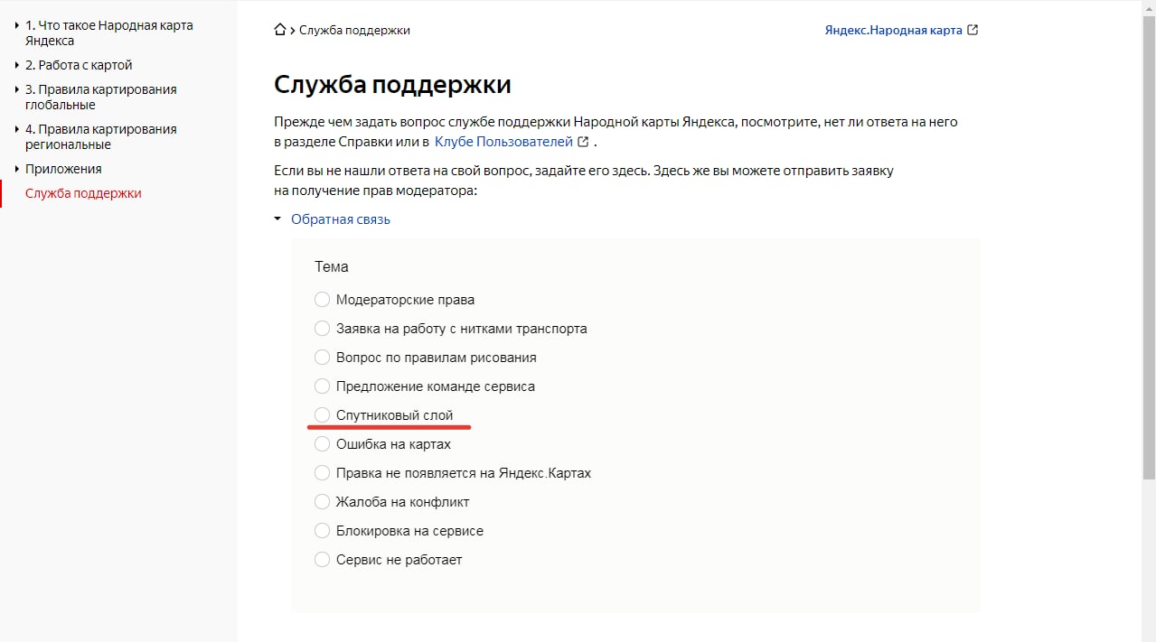Open 3. Правила картирования глобальные page

click(x=101, y=97)
